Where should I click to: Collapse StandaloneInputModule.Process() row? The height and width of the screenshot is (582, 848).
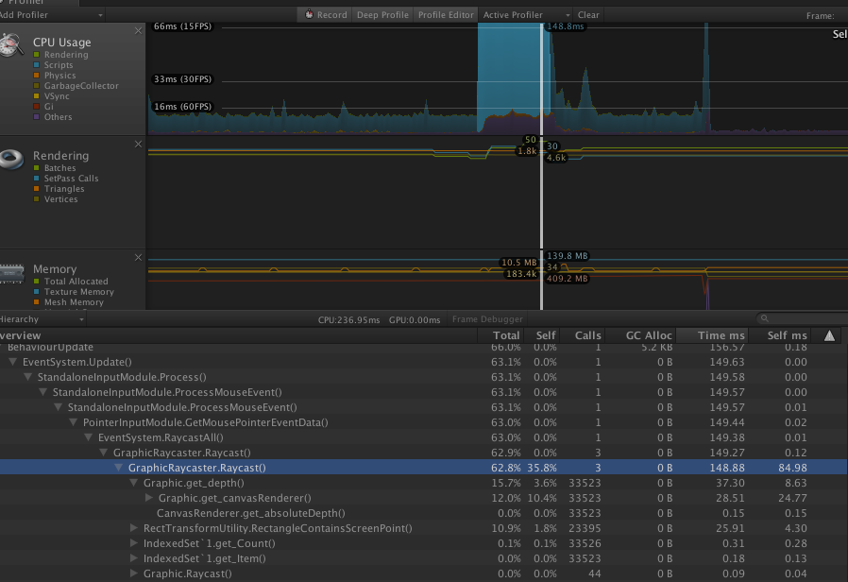[x=28, y=377]
